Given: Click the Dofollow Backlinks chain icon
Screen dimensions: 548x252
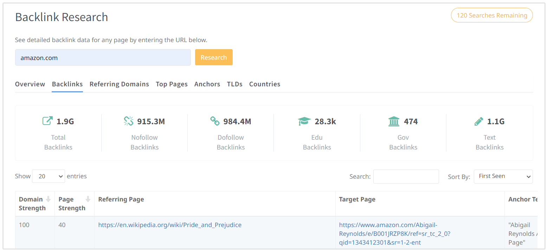Looking at the screenshot, I should click(215, 121).
